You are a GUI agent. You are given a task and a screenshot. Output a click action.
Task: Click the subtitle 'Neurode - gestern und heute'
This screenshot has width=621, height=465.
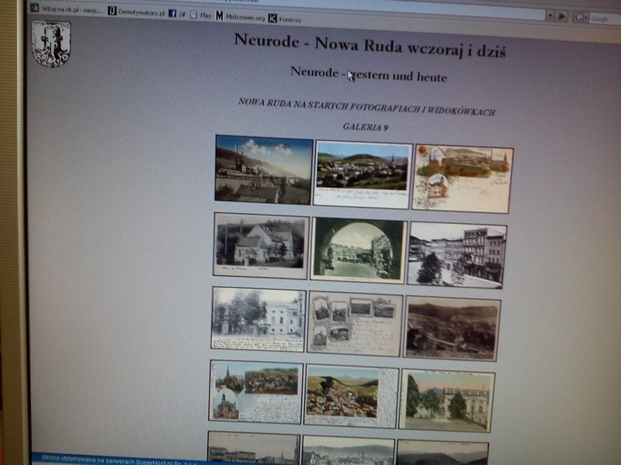coord(369,74)
